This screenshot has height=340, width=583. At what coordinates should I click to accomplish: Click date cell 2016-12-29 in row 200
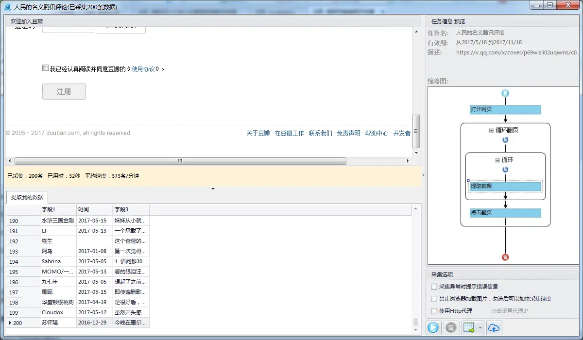[x=94, y=323]
